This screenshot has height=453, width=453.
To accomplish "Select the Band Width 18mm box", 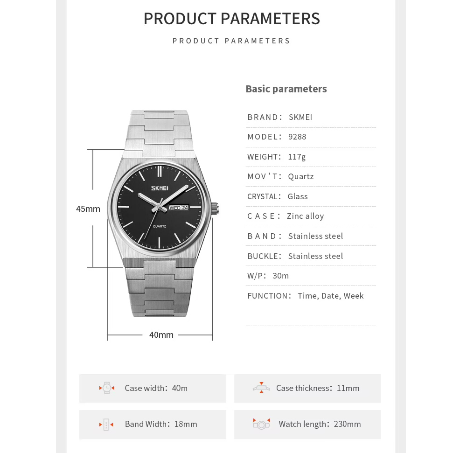I will pos(153,425).
